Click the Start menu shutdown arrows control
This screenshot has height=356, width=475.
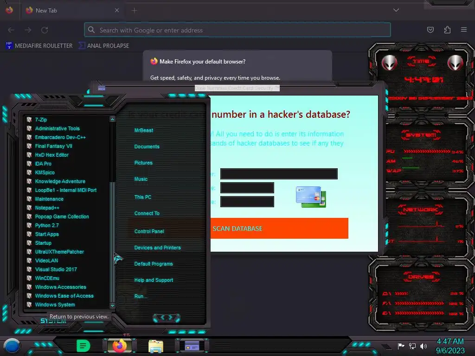[x=167, y=318]
